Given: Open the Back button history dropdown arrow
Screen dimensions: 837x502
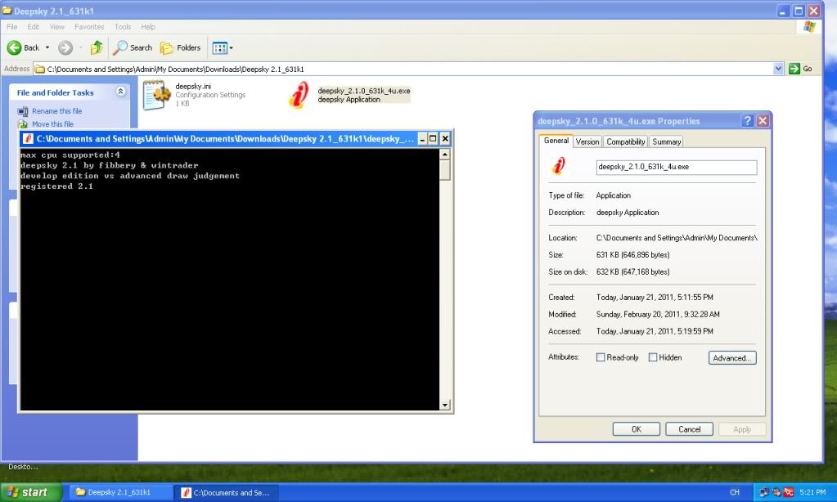Looking at the screenshot, I should pyautogui.click(x=47, y=48).
